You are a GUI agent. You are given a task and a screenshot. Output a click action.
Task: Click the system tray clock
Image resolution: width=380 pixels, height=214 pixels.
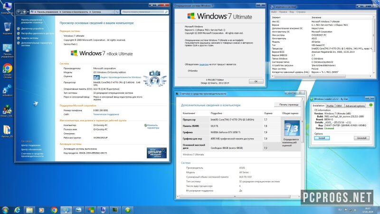(x=368, y=210)
